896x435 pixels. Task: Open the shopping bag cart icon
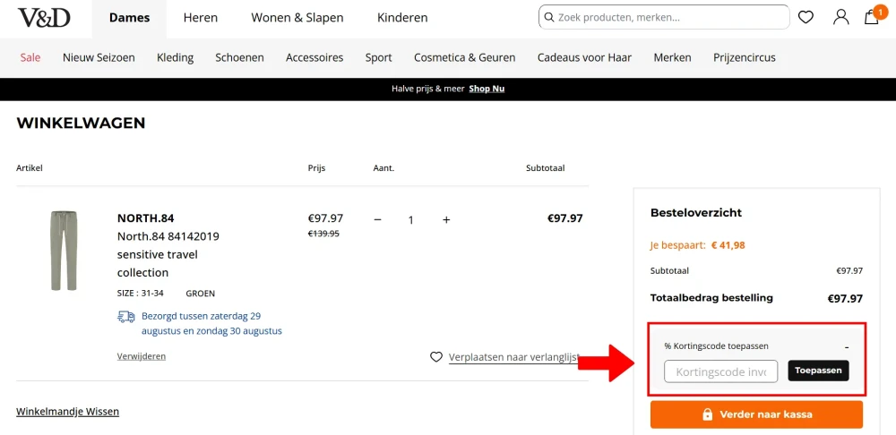click(x=872, y=16)
